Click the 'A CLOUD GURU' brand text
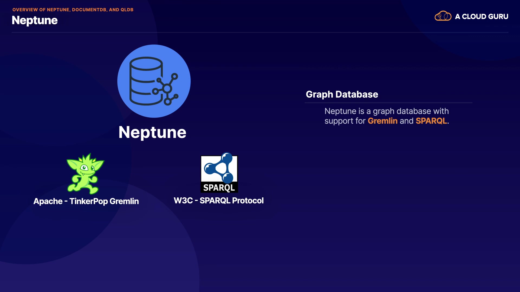520x292 pixels. (482, 16)
